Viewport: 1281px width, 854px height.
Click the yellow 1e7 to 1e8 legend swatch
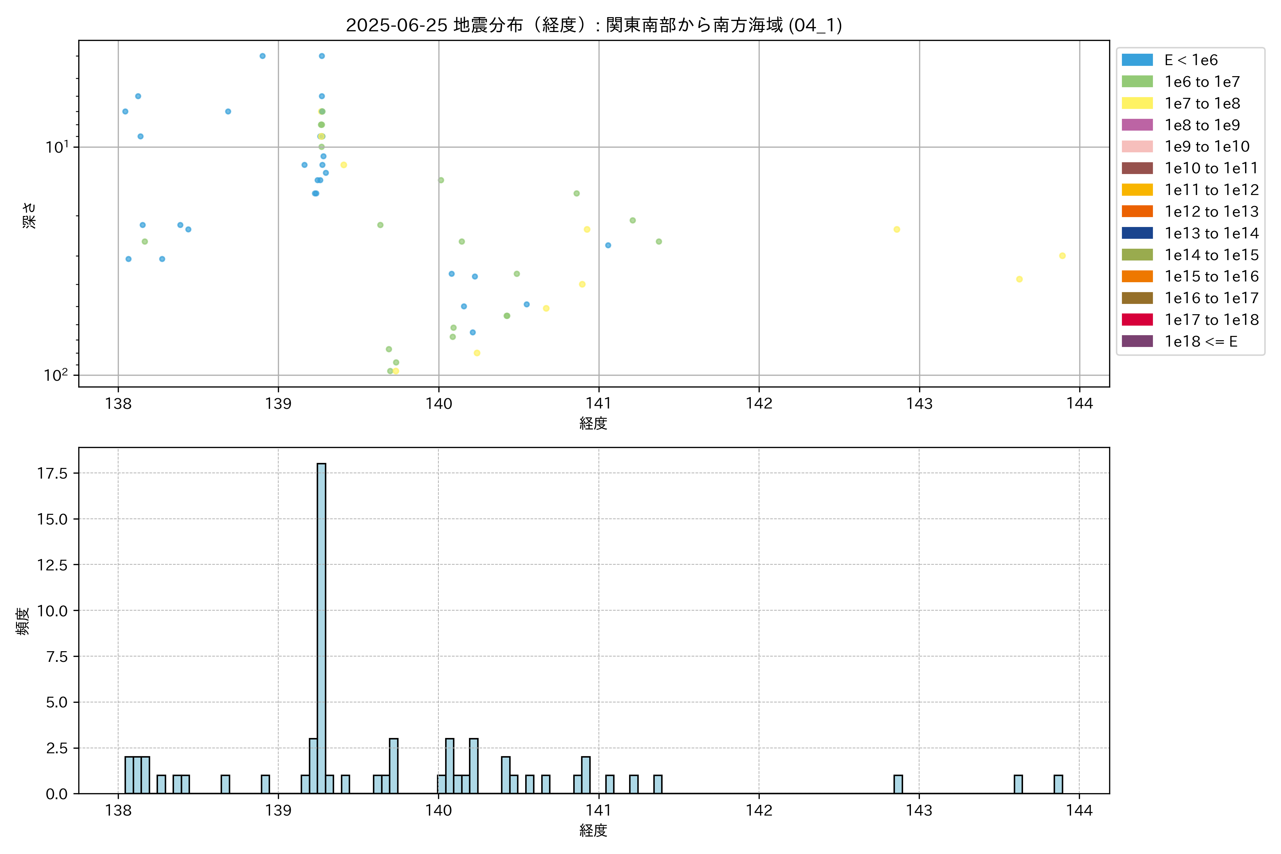pos(1137,104)
